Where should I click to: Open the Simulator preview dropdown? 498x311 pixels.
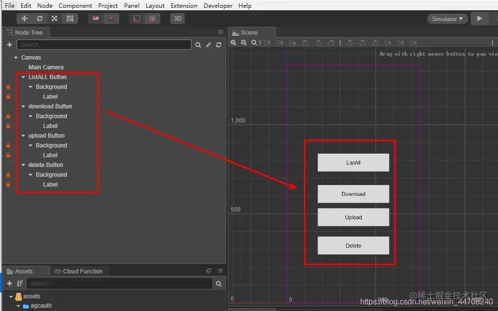(447, 19)
